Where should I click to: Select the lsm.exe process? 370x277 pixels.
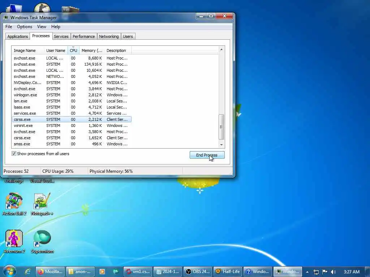click(71, 101)
